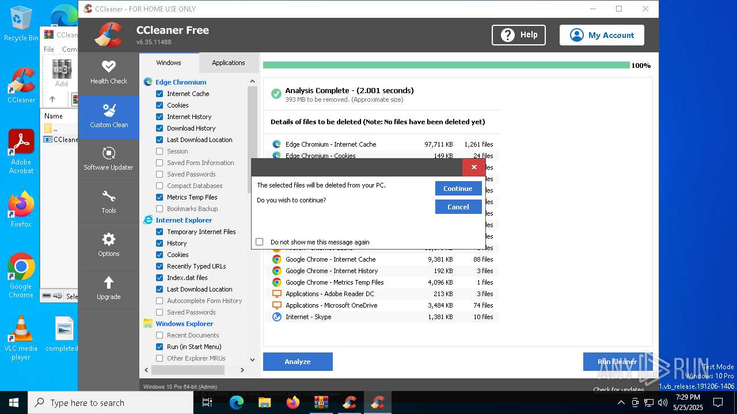
Task: Uncheck Temporary Internet Files checkbox
Action: 159,232
